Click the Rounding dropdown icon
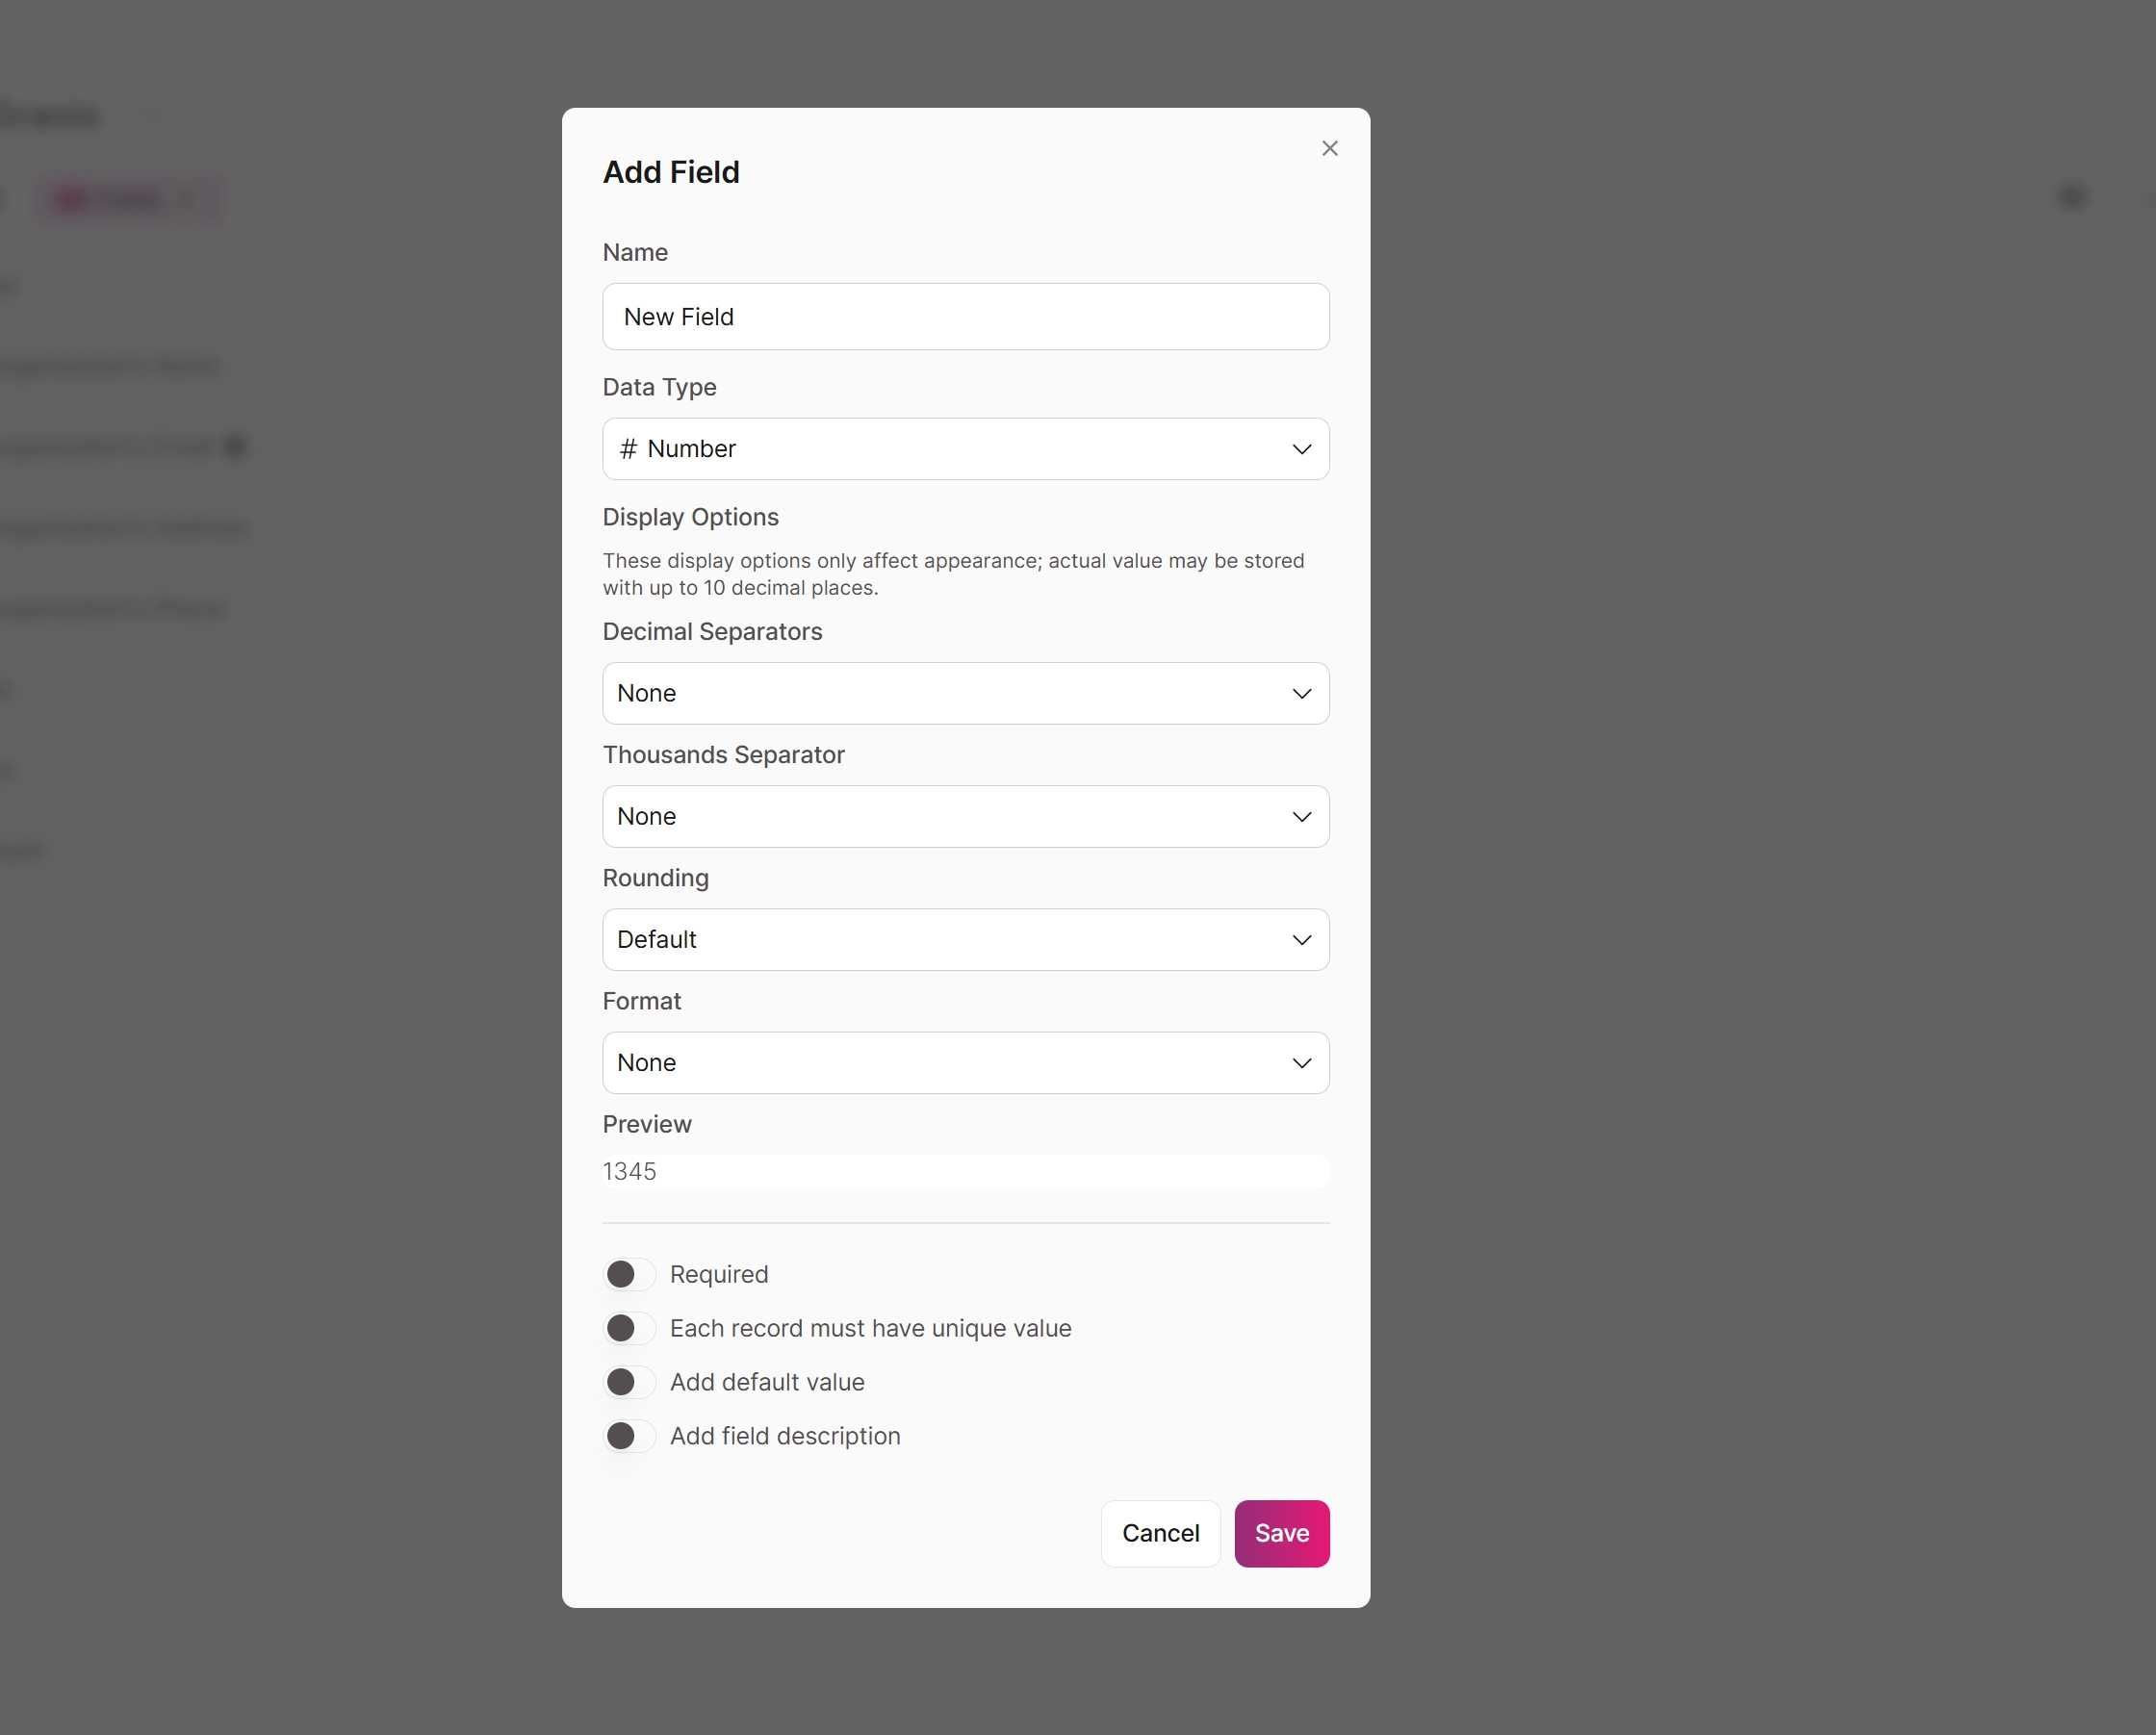This screenshot has height=1735, width=2156. pyautogui.click(x=1301, y=938)
